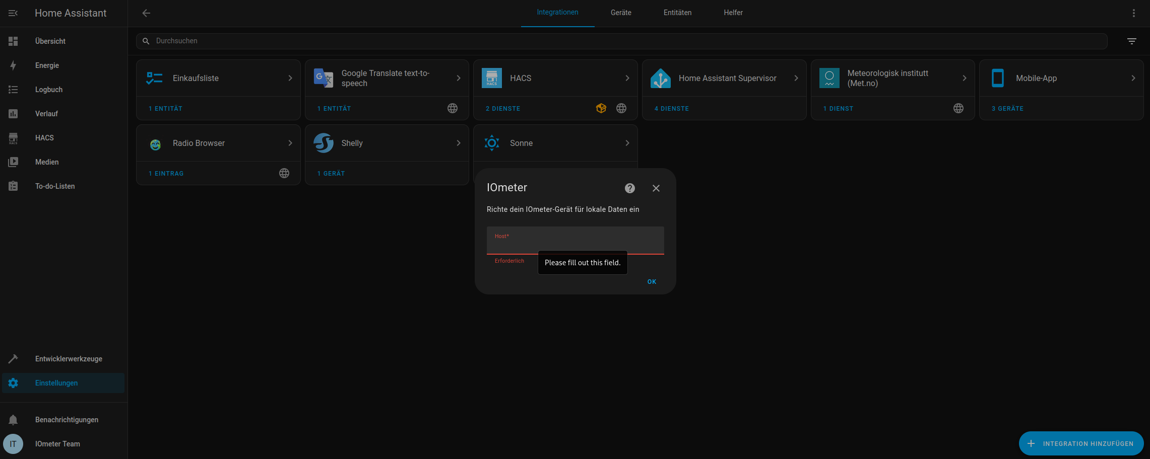1150x459 pixels.
Task: Expand Home Assistant Supervisor chevron
Action: pyautogui.click(x=796, y=78)
